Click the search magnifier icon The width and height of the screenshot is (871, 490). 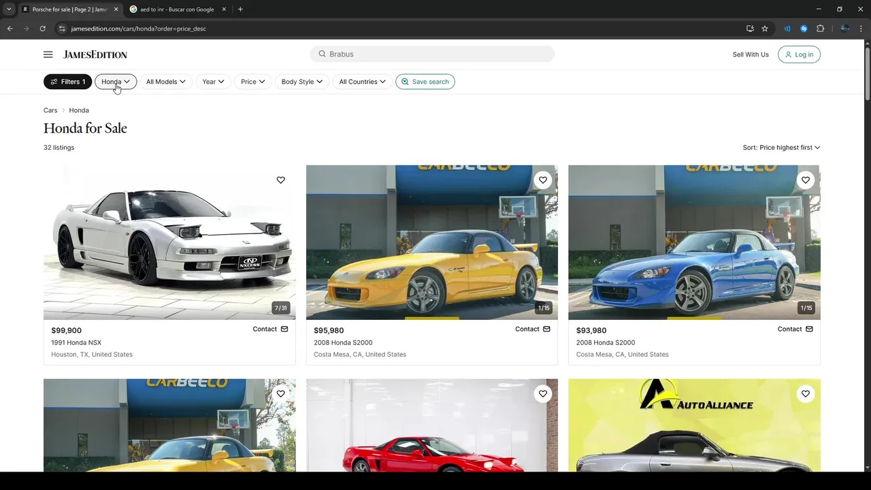click(322, 54)
